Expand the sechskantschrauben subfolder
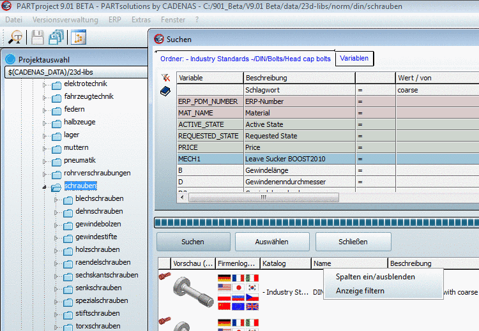Screen dimensions: 479x331 coord(56,276)
